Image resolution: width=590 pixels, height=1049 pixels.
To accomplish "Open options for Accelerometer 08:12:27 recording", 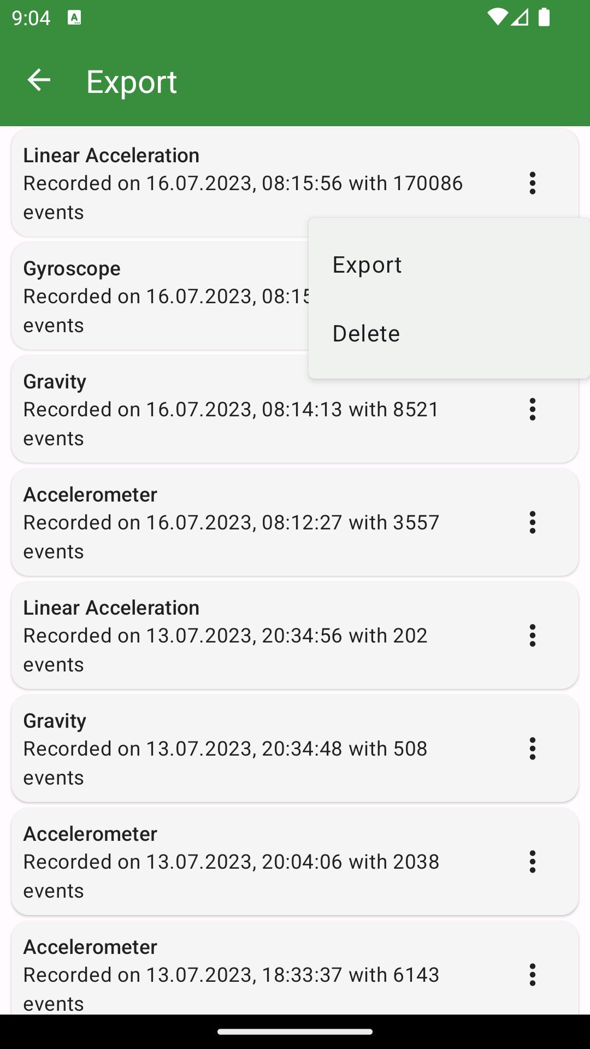I will point(533,522).
